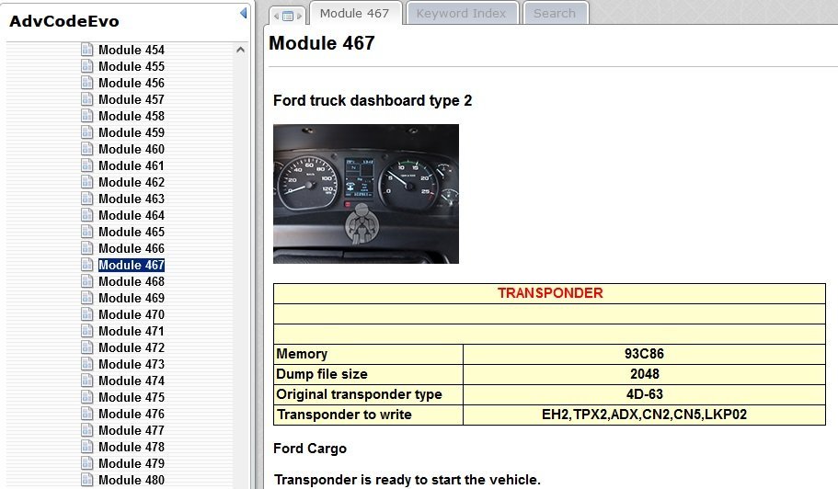Open the Search tab
This screenshot has height=489, width=838.
point(555,14)
